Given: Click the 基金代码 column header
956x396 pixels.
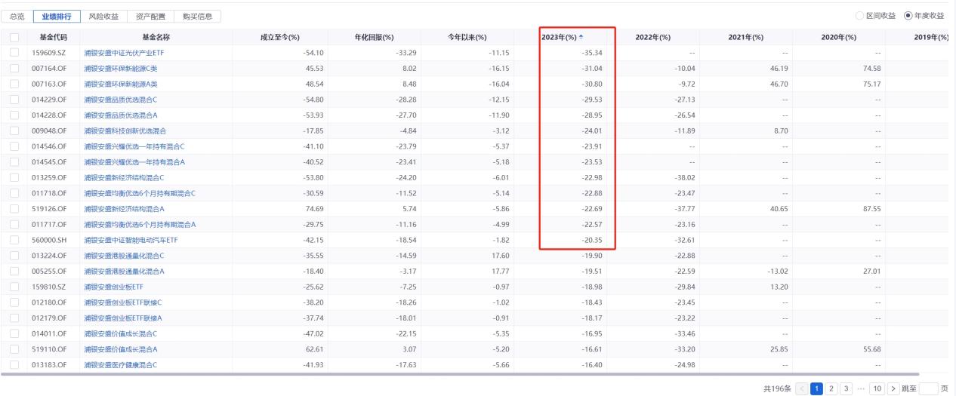Looking at the screenshot, I should (x=54, y=38).
